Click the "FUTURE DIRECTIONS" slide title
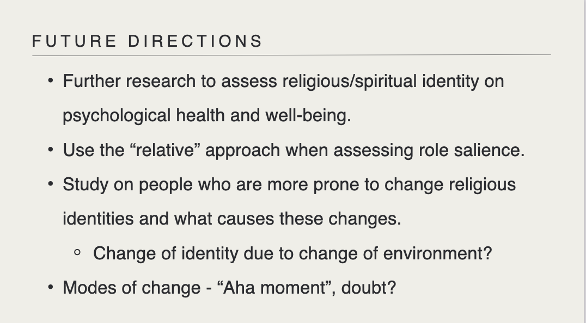The height and width of the screenshot is (323, 586). (x=147, y=41)
